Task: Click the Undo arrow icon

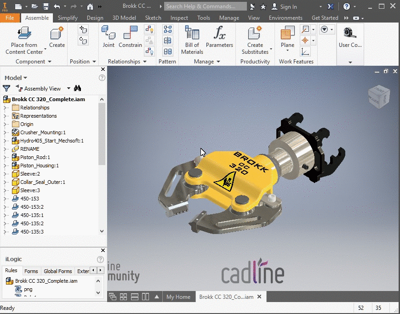Action: [57, 6]
